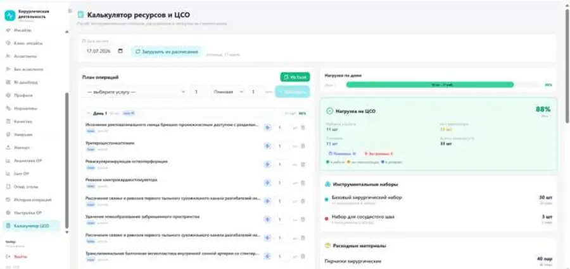
Task: Delete the Уретероцистонеостомия row with trash icon
Action: (303, 146)
